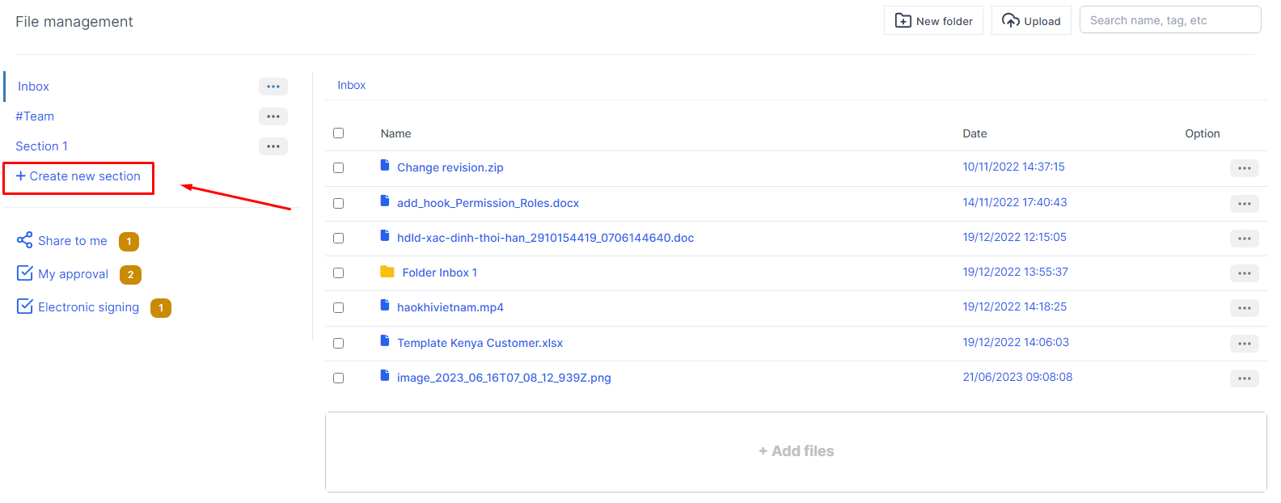The width and height of the screenshot is (1281, 503).
Task: Expand the options for image_2023_06_16T07_08_12_939Z.png
Action: [1244, 378]
